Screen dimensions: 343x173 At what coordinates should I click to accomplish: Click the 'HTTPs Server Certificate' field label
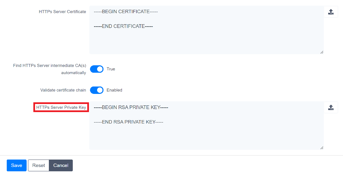pyautogui.click(x=62, y=12)
